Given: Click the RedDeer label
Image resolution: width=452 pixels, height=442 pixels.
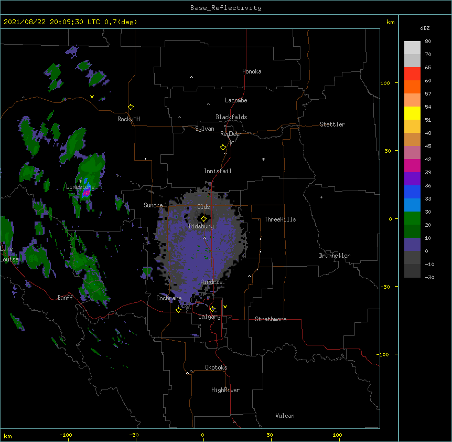Looking at the screenshot, I should tap(231, 134).
